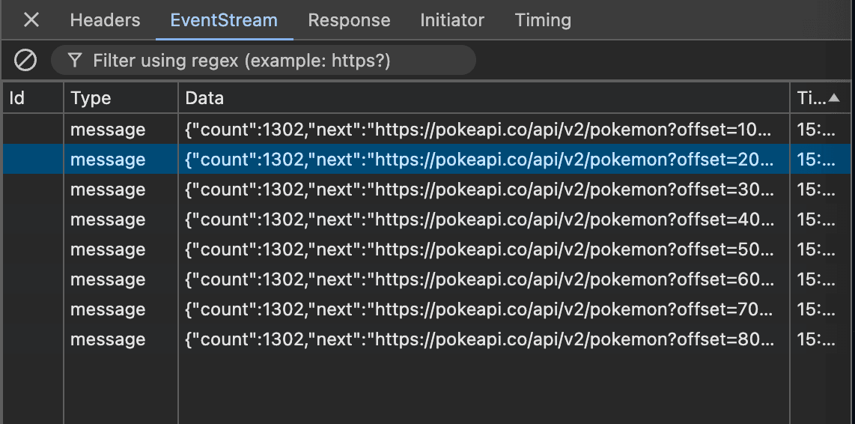Select the message with offset=50
The height and width of the screenshot is (424, 855).
427,249
